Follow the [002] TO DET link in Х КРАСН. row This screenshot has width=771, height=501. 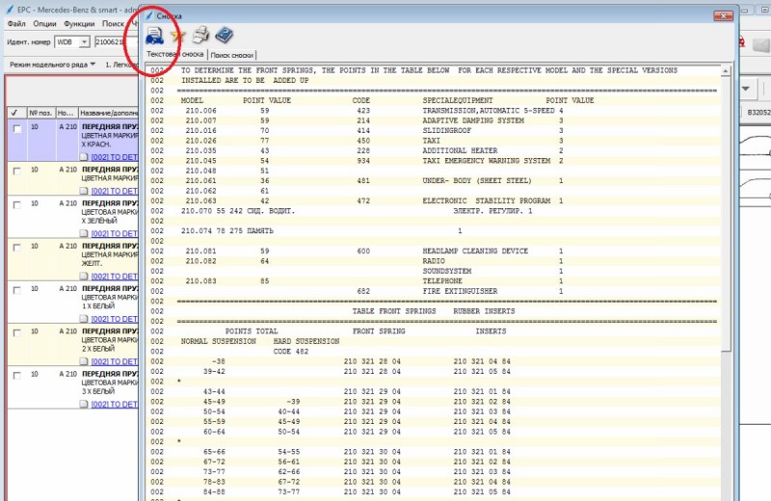115,157
